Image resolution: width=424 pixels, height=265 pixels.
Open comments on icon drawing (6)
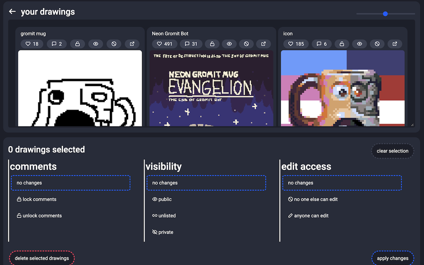point(322,44)
